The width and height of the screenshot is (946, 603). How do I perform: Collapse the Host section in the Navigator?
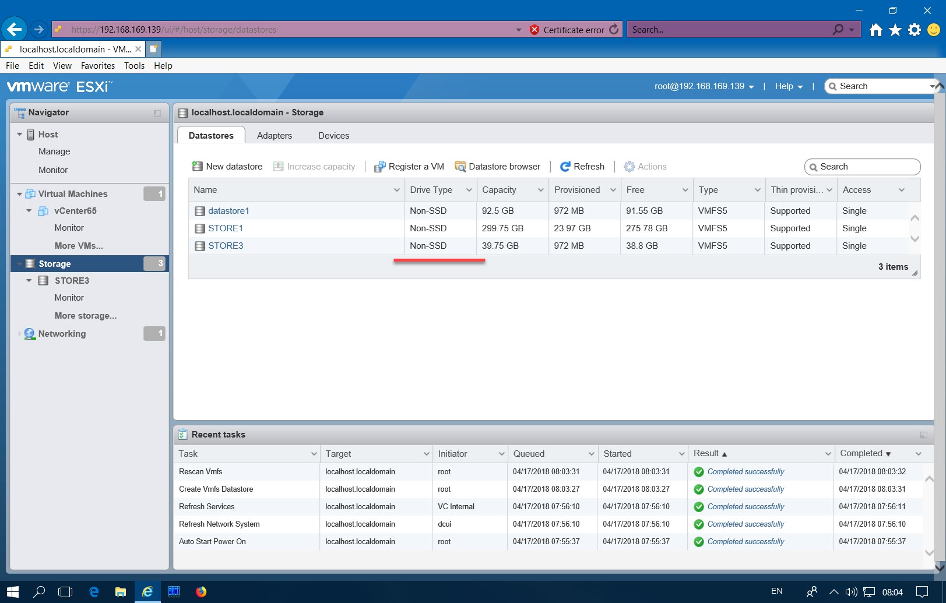point(19,134)
